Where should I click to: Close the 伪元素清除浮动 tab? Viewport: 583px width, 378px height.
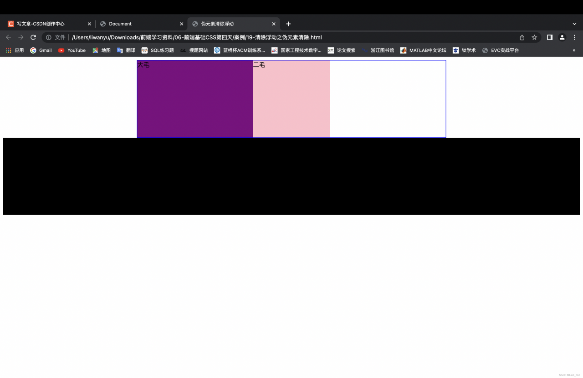274,24
